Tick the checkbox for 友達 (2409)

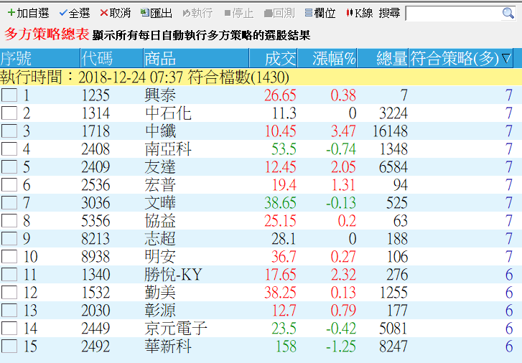click(9, 167)
